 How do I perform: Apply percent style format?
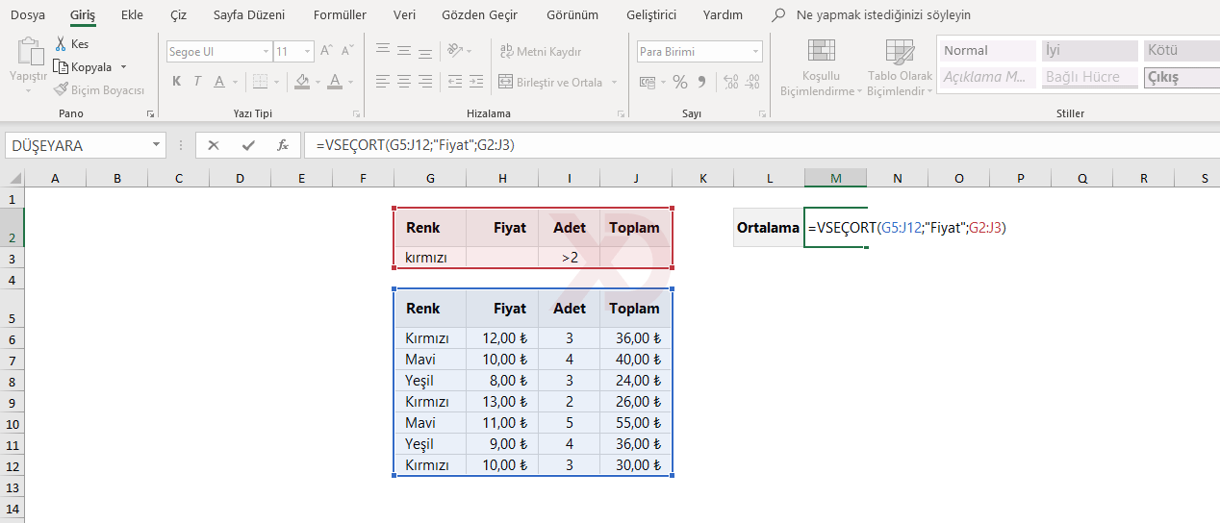(x=679, y=82)
